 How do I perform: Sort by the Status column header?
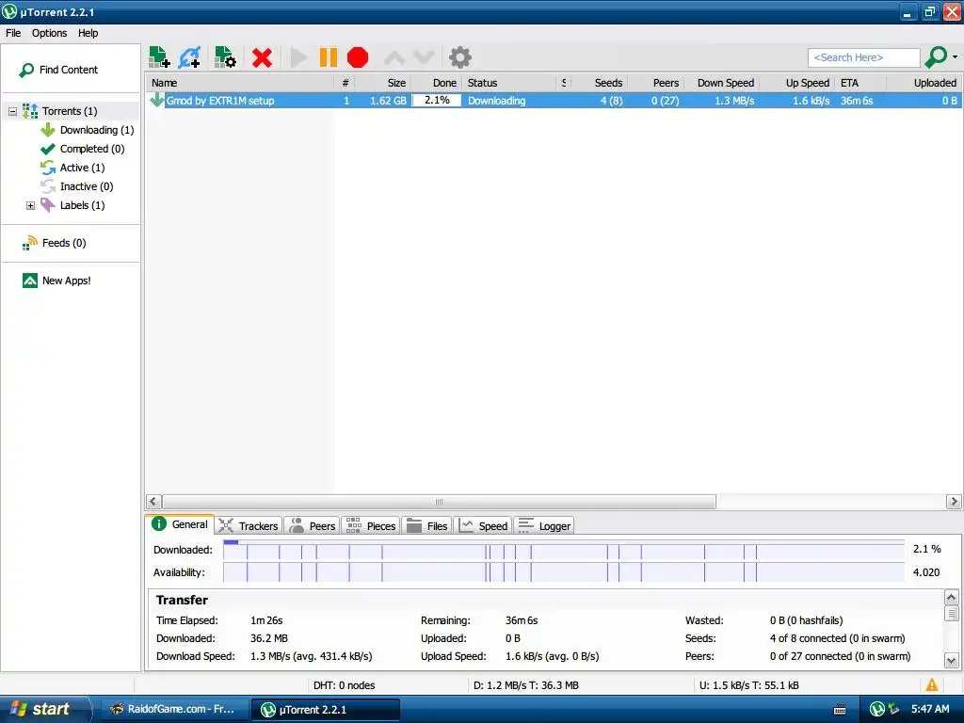point(509,83)
